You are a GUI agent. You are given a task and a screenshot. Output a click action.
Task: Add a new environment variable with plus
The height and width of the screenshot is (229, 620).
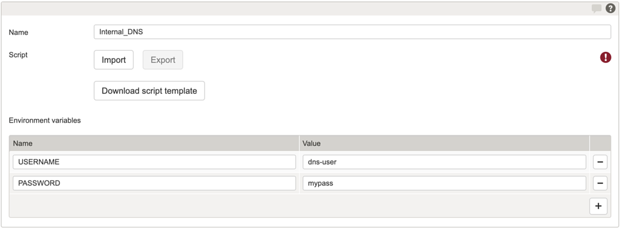click(x=598, y=206)
